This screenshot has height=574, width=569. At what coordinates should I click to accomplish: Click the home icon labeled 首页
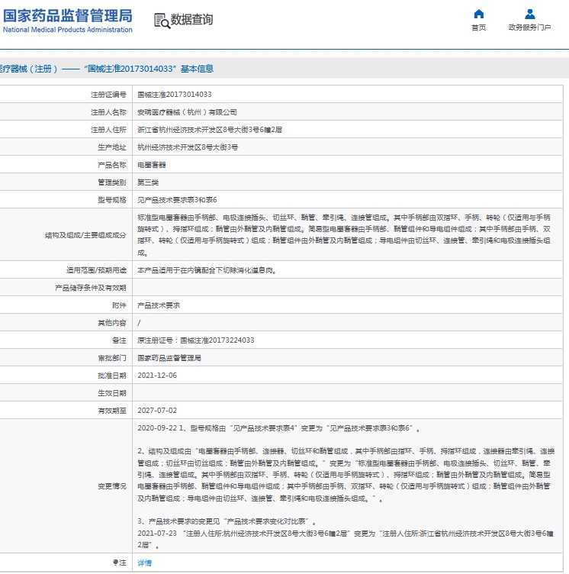click(479, 14)
